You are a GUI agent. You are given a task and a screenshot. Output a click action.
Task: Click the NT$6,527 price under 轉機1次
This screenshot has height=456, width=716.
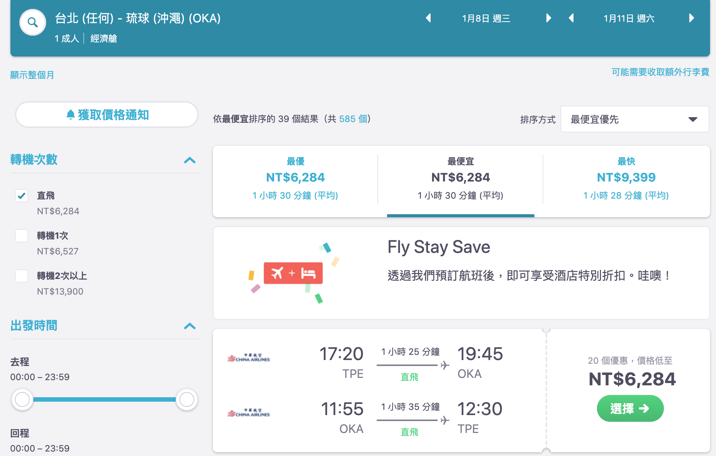pyautogui.click(x=58, y=251)
